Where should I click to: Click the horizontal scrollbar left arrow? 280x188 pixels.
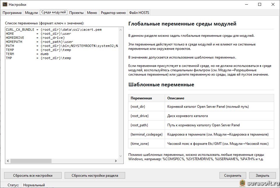pyautogui.click(x=8, y=161)
